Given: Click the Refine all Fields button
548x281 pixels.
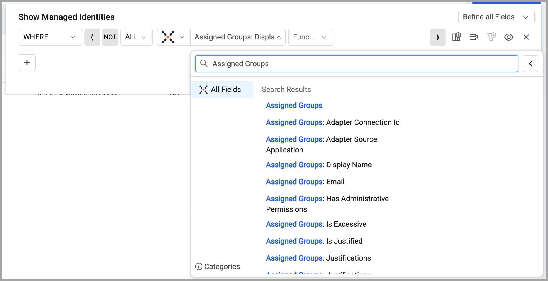Looking at the screenshot, I should pyautogui.click(x=489, y=17).
